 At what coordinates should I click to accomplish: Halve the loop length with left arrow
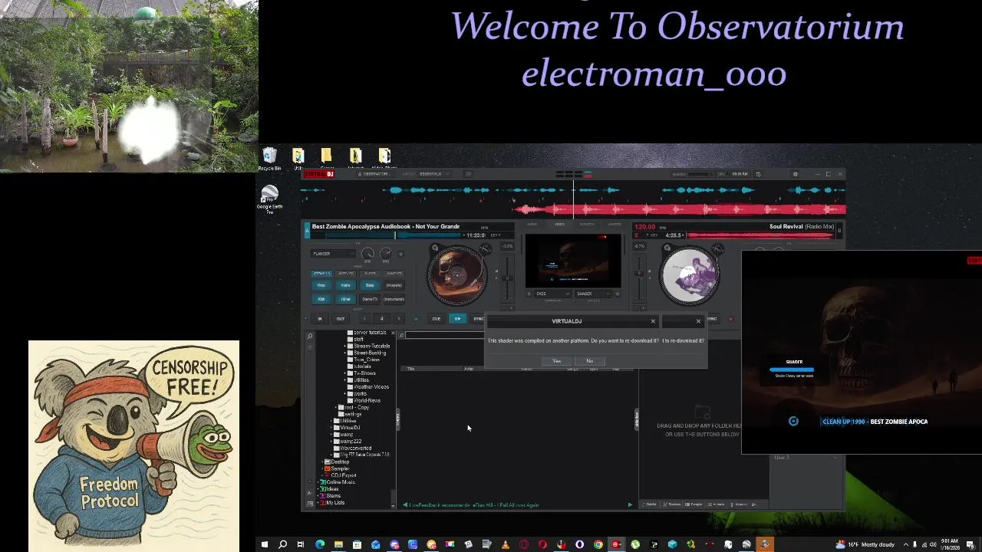coord(364,319)
